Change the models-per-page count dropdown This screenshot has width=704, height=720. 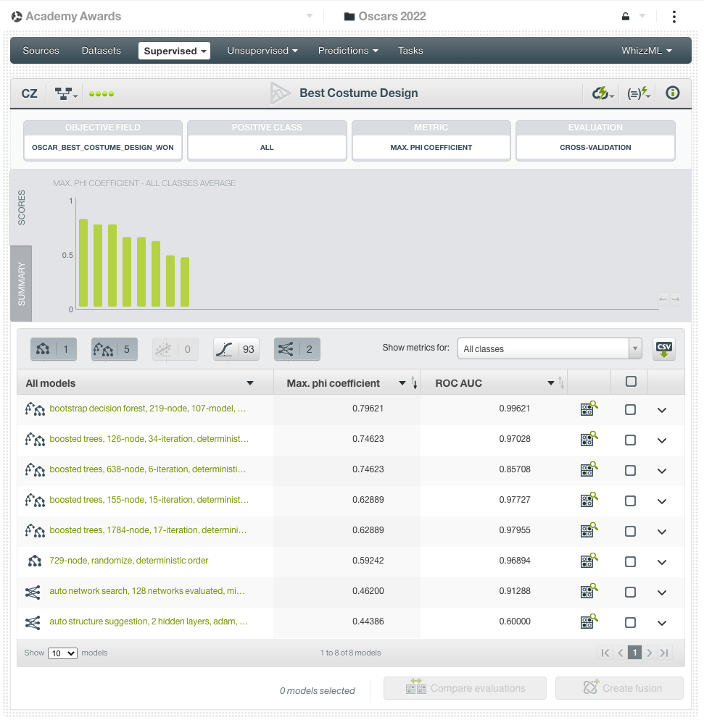pos(62,653)
